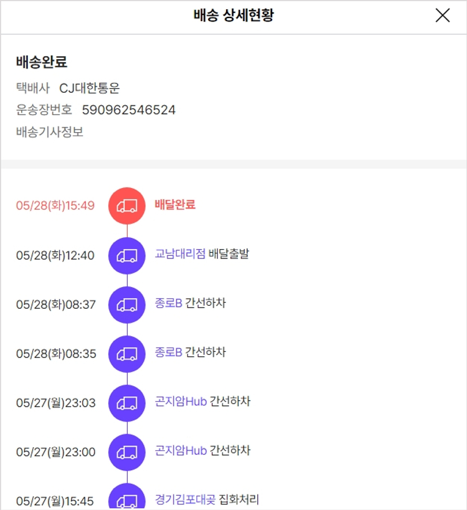Image resolution: width=467 pixels, height=510 pixels.
Task: Click the 배송기사정보 label
Action: pos(50,132)
